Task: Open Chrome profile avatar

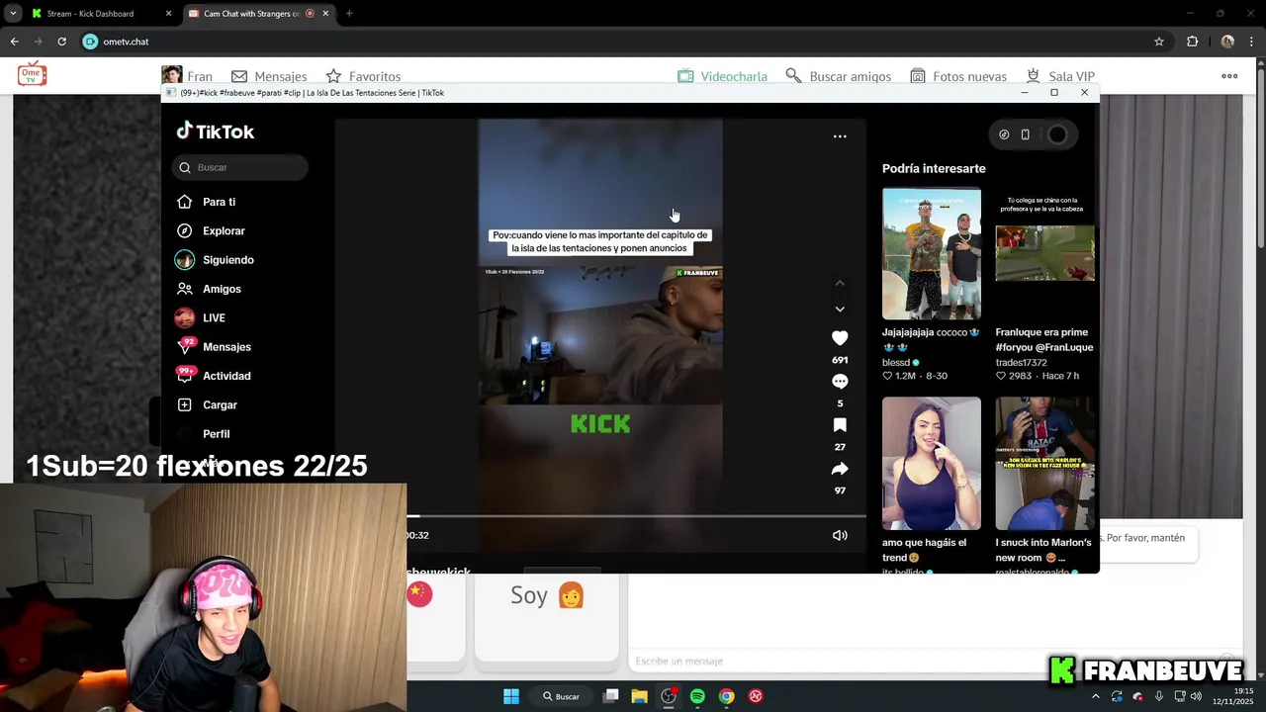Action: point(1227,42)
